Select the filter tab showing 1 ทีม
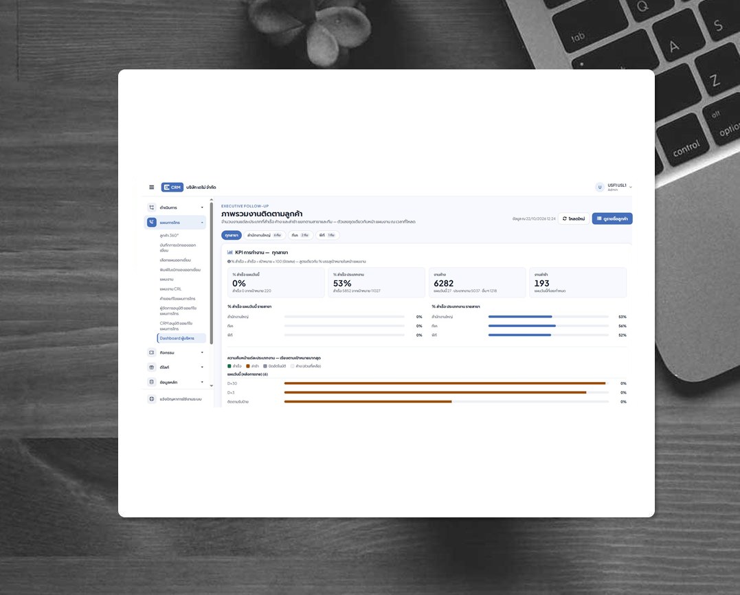The height and width of the screenshot is (595, 740). pyautogui.click(x=327, y=235)
